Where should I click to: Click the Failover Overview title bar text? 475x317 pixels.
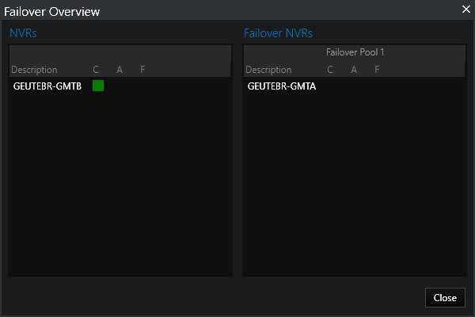coord(51,12)
